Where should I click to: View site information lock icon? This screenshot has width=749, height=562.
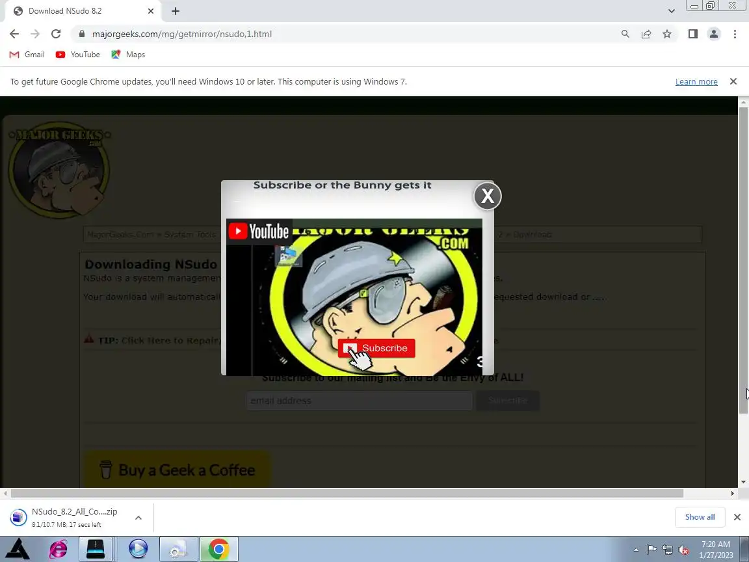[x=82, y=34]
